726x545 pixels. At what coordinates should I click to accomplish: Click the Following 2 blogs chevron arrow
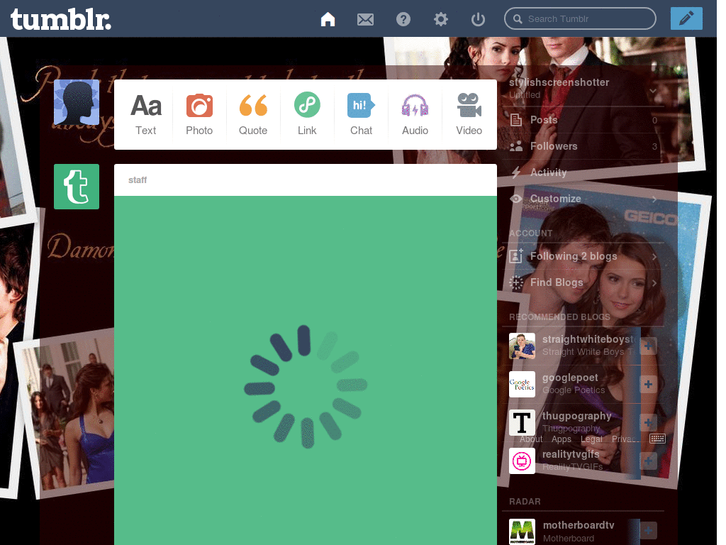654,256
